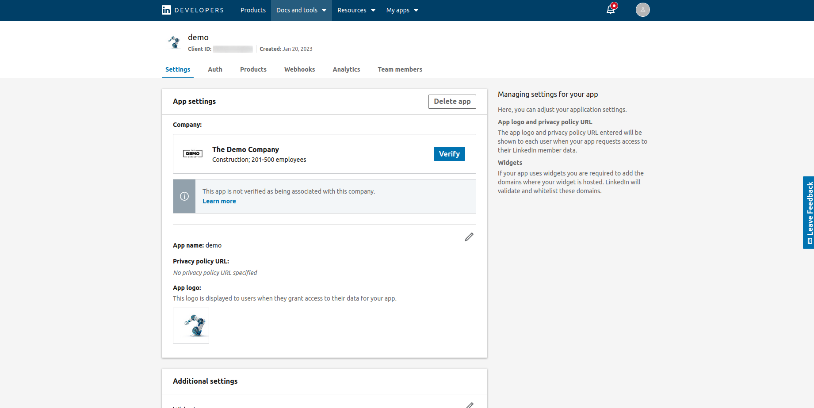Go to the Team members tab
This screenshot has width=814, height=408.
[x=400, y=69]
